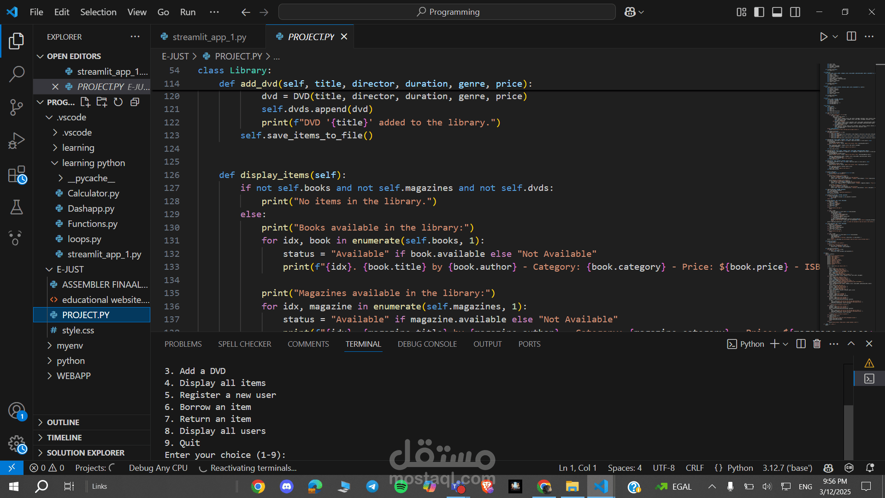Split the editor to the right
The image size is (885, 498).
(851, 36)
